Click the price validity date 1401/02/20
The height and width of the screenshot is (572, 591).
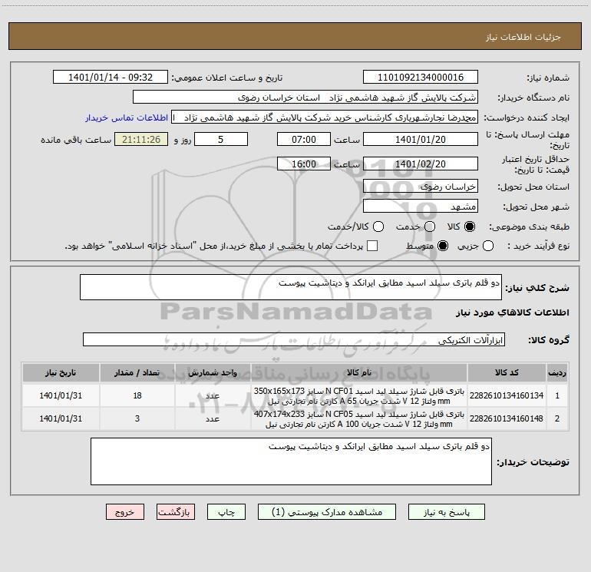coord(421,164)
